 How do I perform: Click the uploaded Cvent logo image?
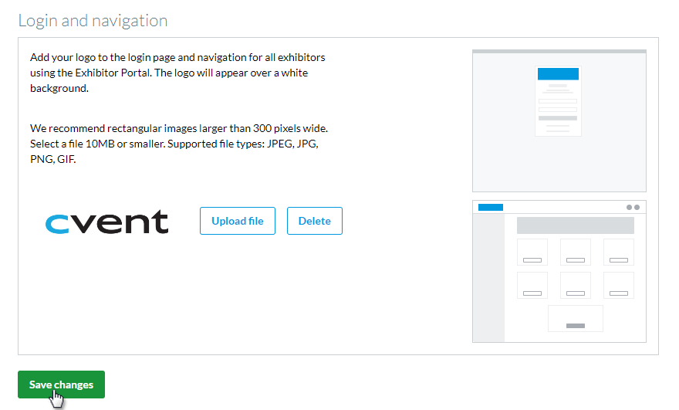pyautogui.click(x=106, y=222)
